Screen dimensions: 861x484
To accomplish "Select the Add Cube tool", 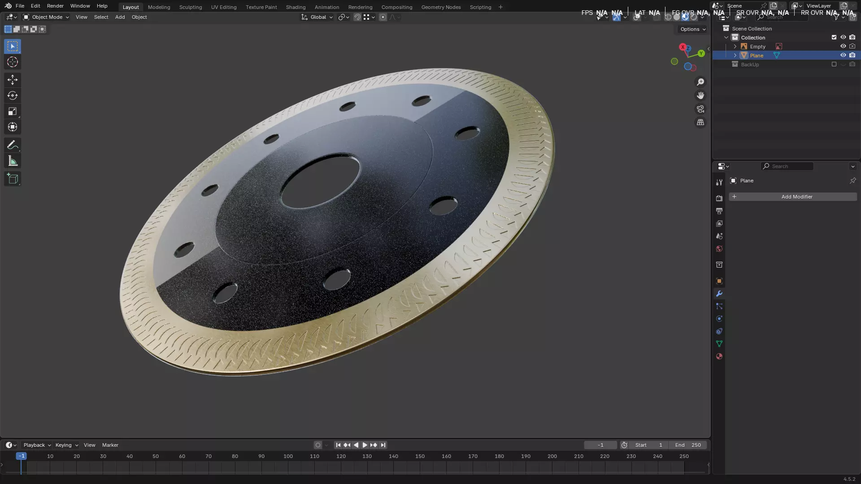I will 13,179.
